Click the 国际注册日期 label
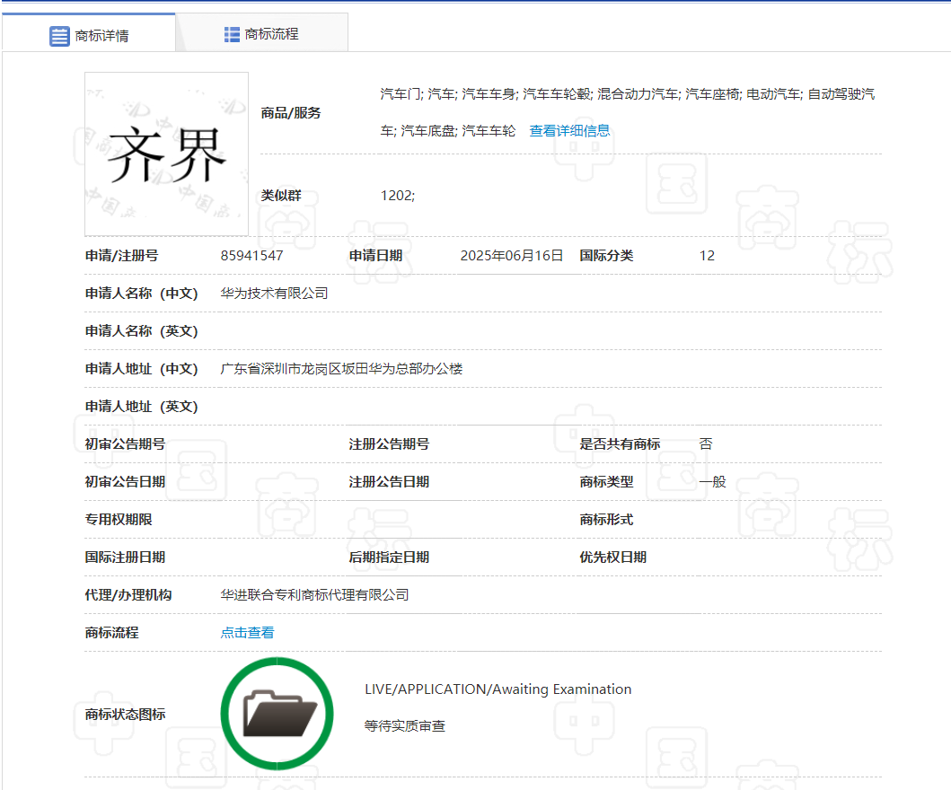Image resolution: width=951 pixels, height=790 pixels. coord(125,557)
